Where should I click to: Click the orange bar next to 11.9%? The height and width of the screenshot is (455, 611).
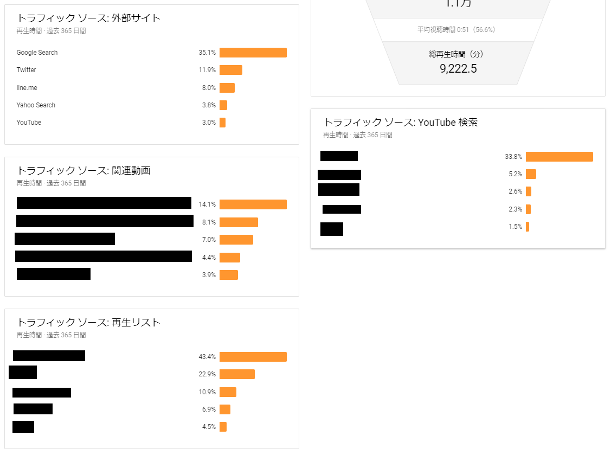(231, 70)
